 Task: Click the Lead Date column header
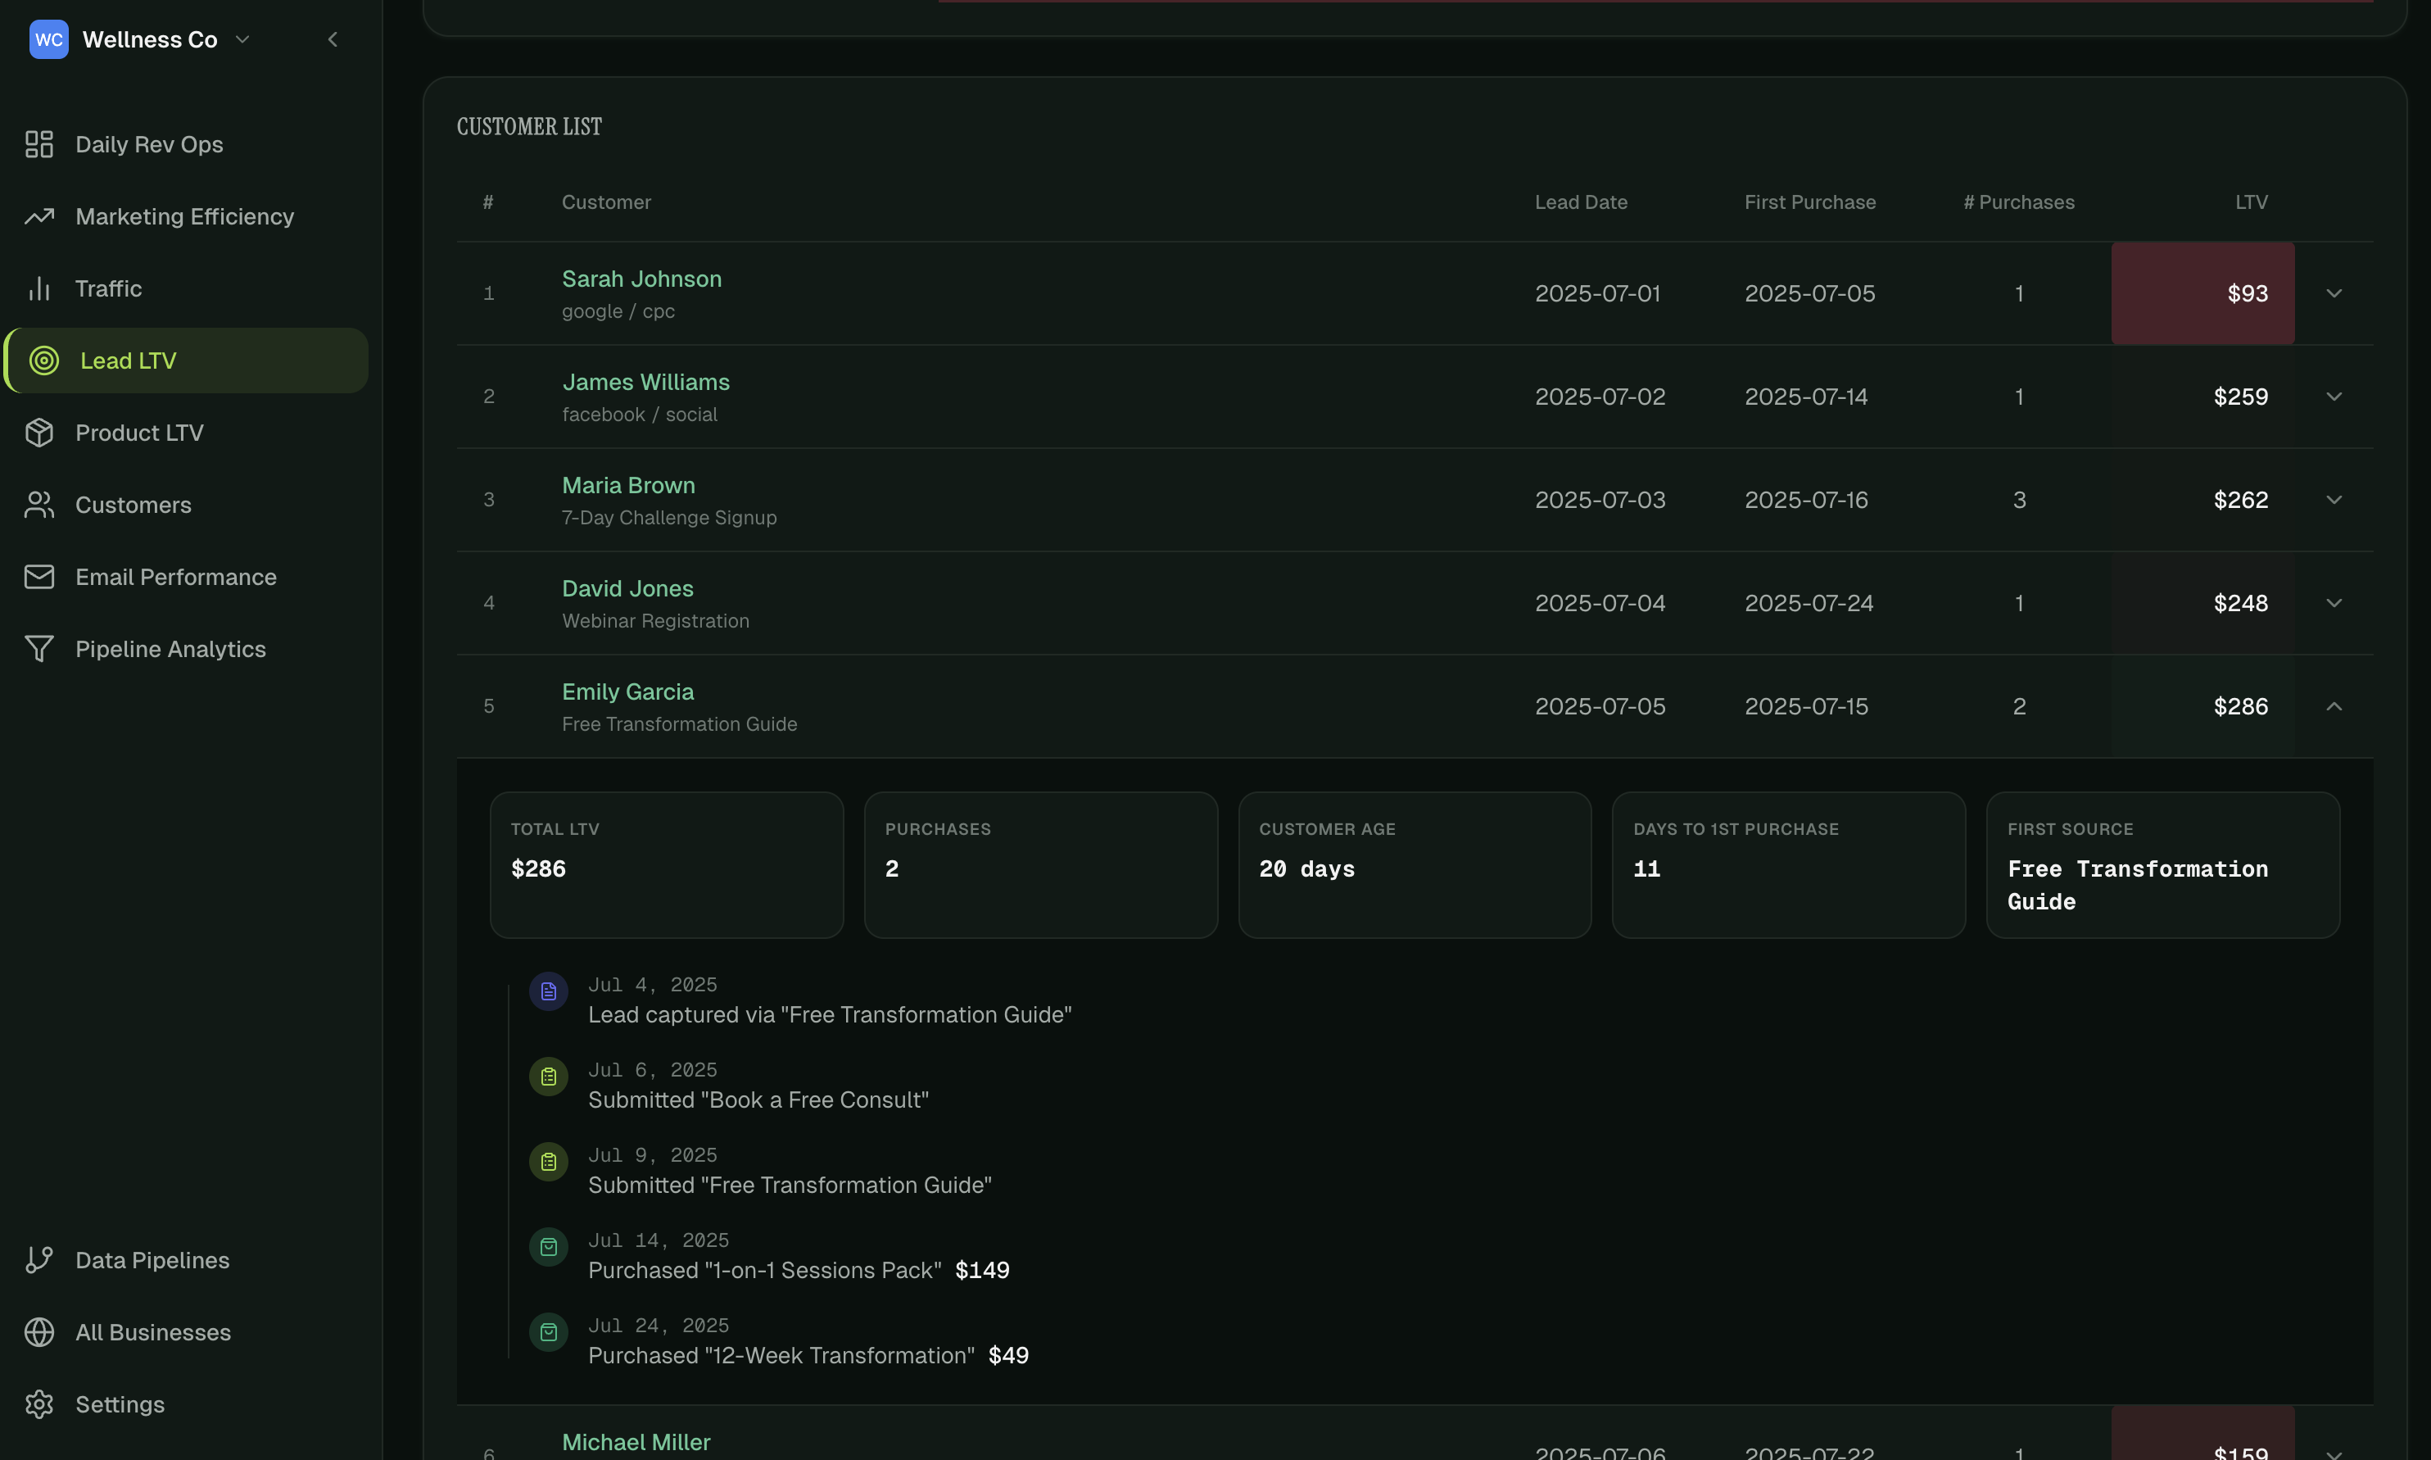(x=1580, y=202)
